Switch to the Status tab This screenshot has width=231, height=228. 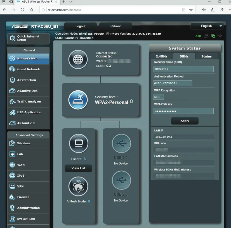click(206, 56)
